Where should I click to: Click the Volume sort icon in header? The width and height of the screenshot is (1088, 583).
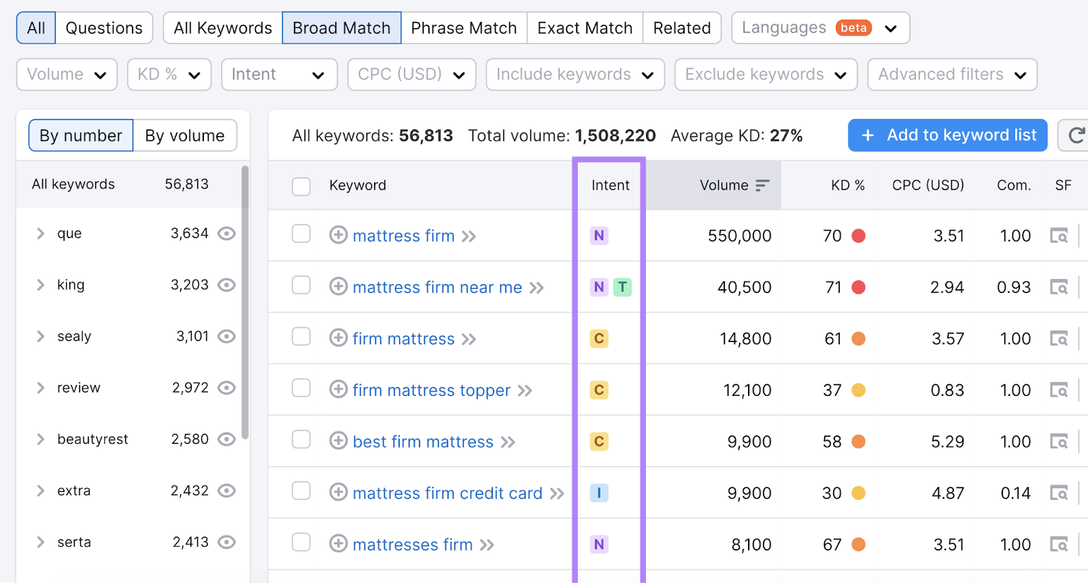[762, 185]
